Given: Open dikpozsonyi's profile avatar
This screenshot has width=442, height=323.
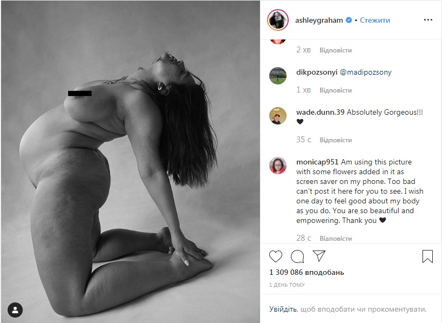Looking at the screenshot, I should pyautogui.click(x=278, y=75).
